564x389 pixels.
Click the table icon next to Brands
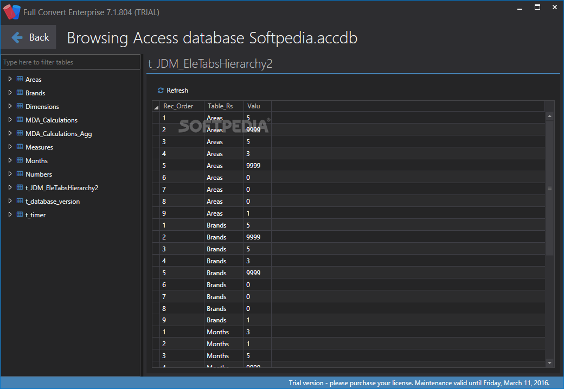(x=20, y=93)
